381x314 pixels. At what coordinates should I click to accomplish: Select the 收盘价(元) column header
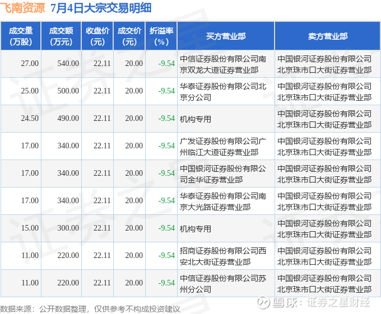point(97,36)
